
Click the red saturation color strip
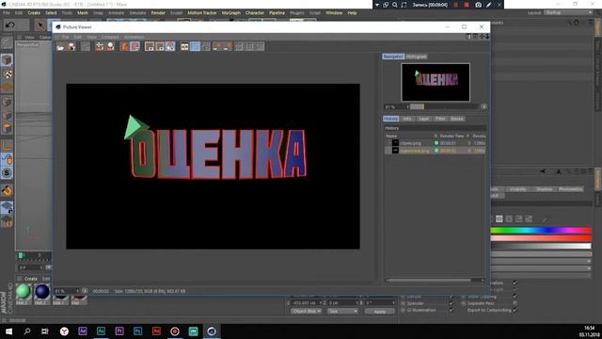tap(541, 238)
